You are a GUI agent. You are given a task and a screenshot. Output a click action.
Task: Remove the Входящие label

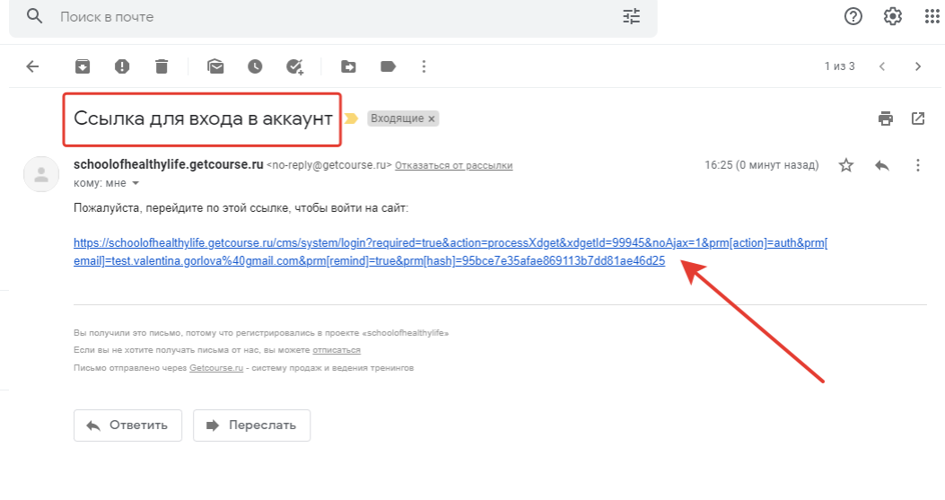click(432, 118)
